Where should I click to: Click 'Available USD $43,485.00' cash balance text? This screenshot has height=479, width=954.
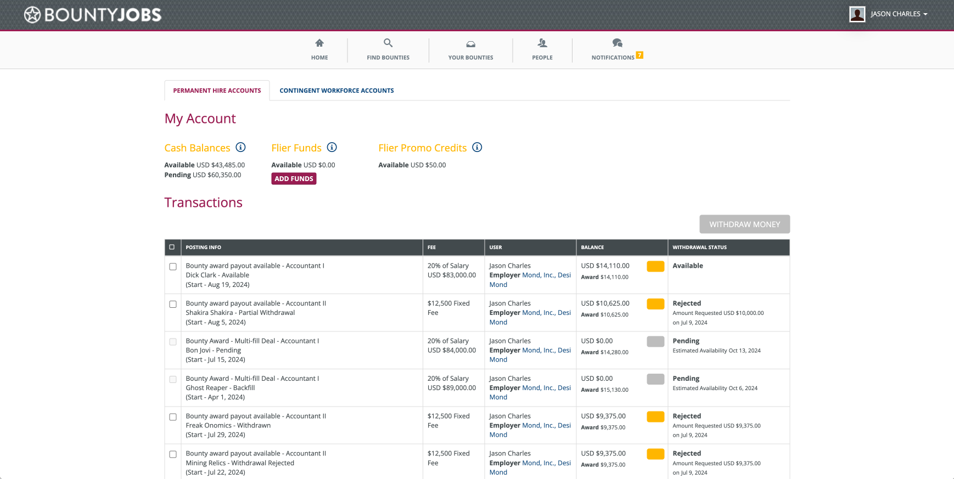click(x=205, y=165)
